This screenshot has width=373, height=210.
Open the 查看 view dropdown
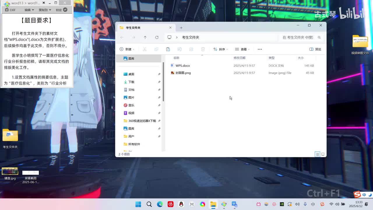coord(242,49)
